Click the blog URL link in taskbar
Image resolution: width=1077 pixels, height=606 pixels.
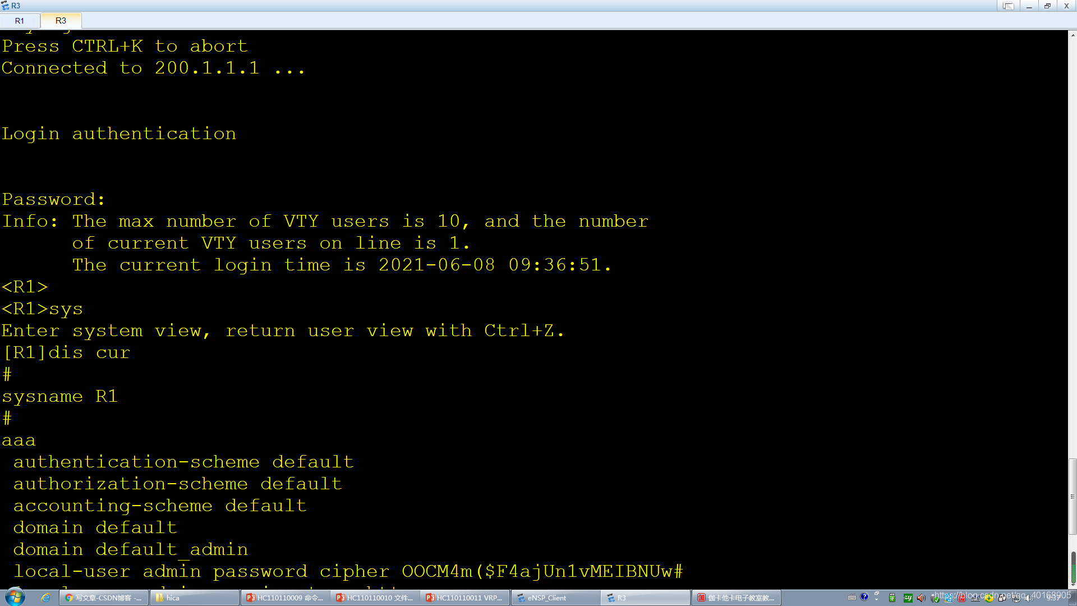(x=998, y=596)
